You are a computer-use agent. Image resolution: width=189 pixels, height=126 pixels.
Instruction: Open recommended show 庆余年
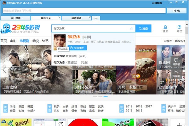[172, 106]
